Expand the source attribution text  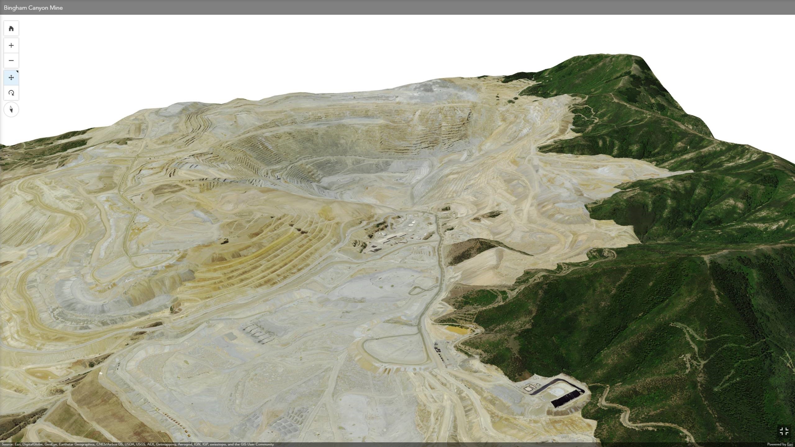138,445
